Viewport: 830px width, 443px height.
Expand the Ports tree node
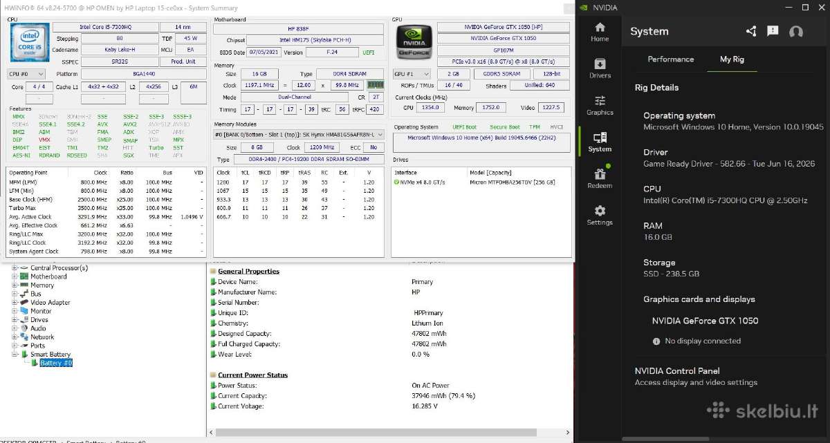point(15,346)
